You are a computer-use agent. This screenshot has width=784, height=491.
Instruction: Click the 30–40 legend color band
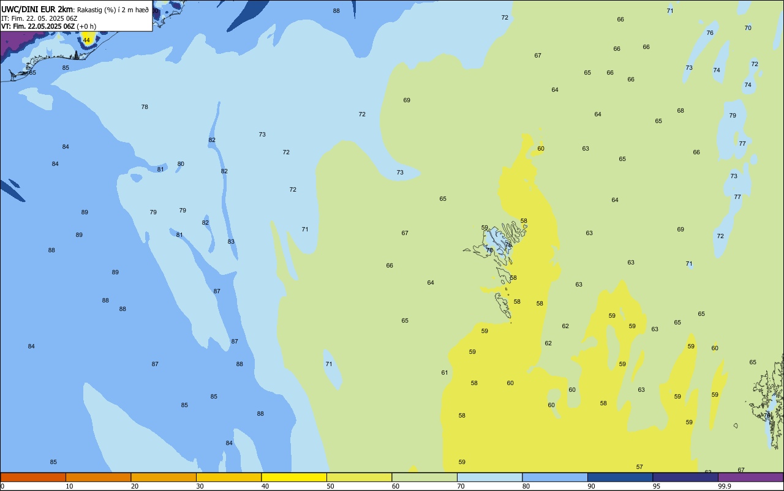[x=228, y=477]
